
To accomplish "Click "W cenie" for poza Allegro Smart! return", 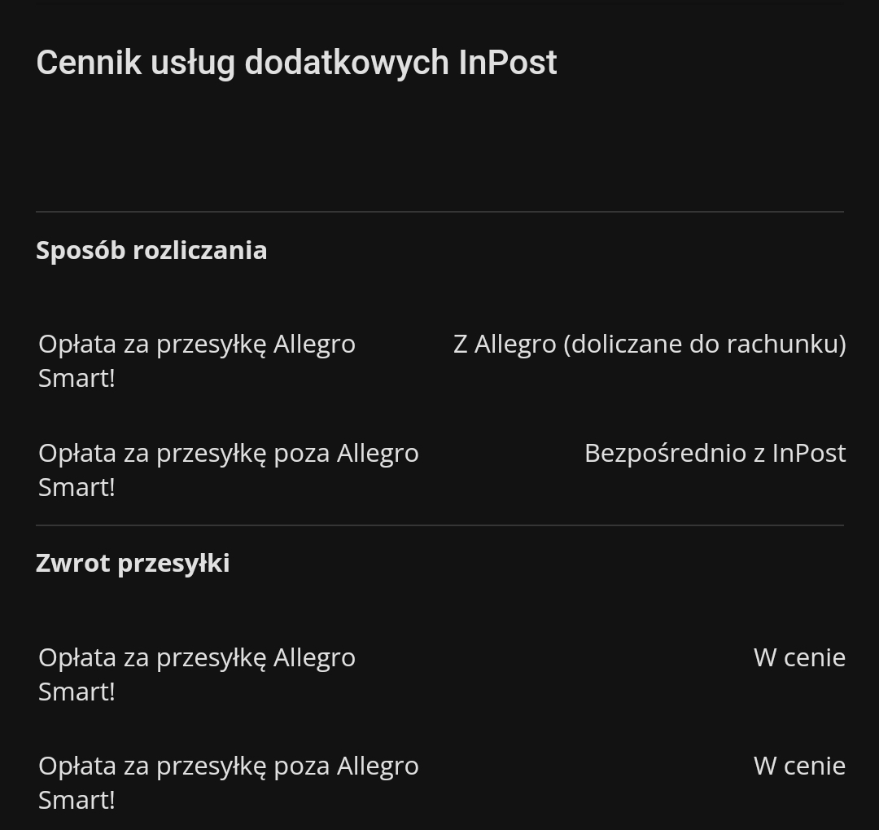I will [x=799, y=766].
